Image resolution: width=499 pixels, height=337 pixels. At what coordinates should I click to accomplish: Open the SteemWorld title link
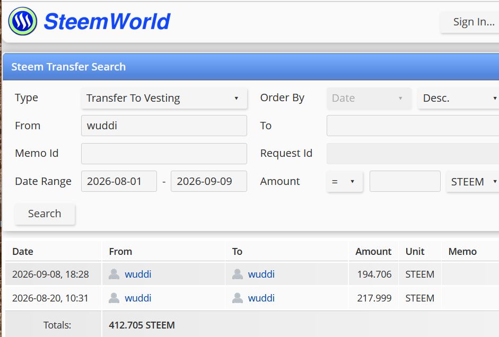coord(107,22)
